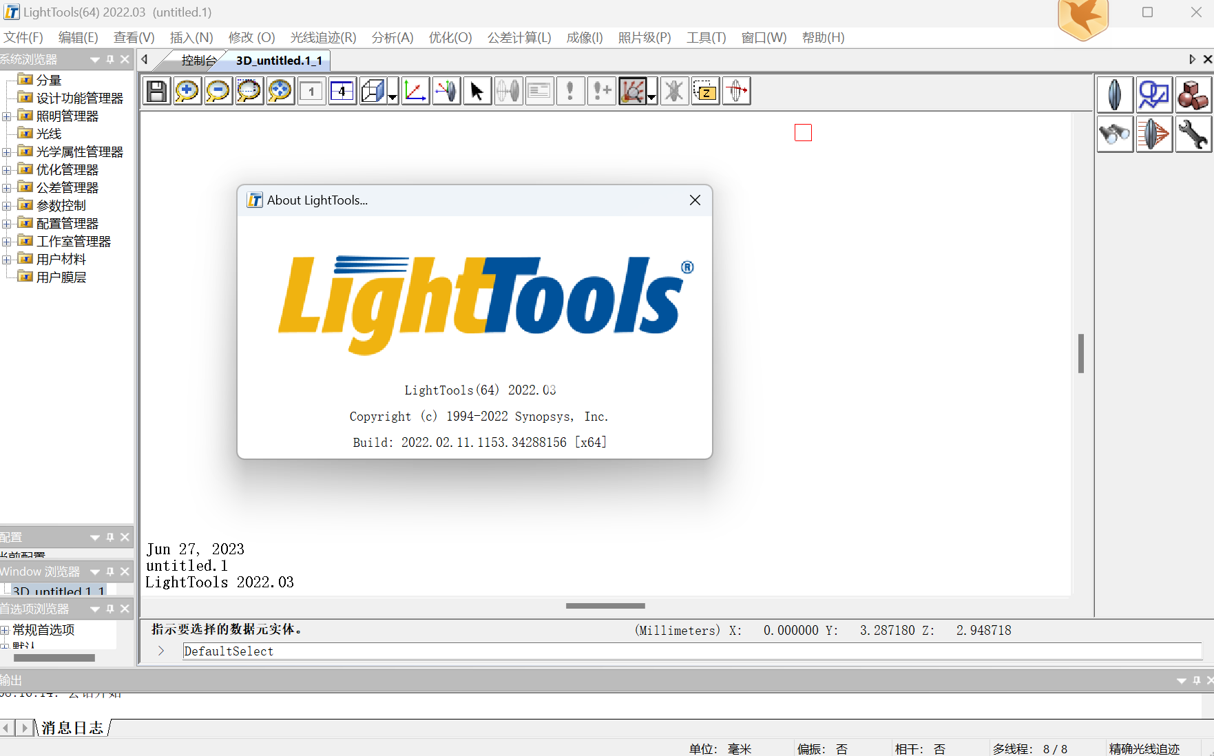
Task: Click the Save floppy disk toolbar icon
Action: pyautogui.click(x=157, y=91)
